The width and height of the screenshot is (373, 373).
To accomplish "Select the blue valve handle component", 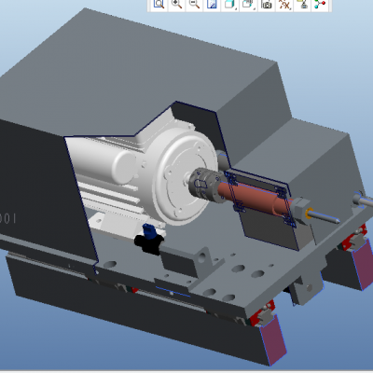I will coord(148,231).
